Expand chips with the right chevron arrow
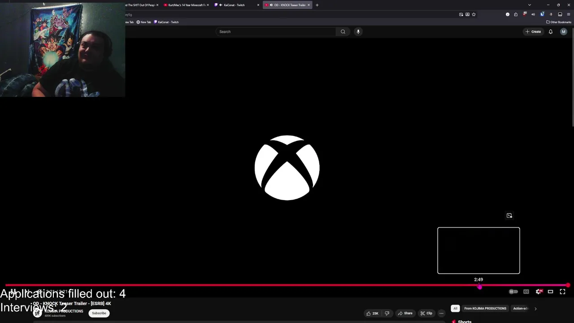The width and height of the screenshot is (574, 323). tap(535, 308)
